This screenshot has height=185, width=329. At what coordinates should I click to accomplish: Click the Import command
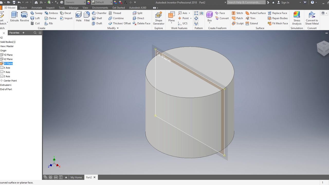(x=66, y=18)
